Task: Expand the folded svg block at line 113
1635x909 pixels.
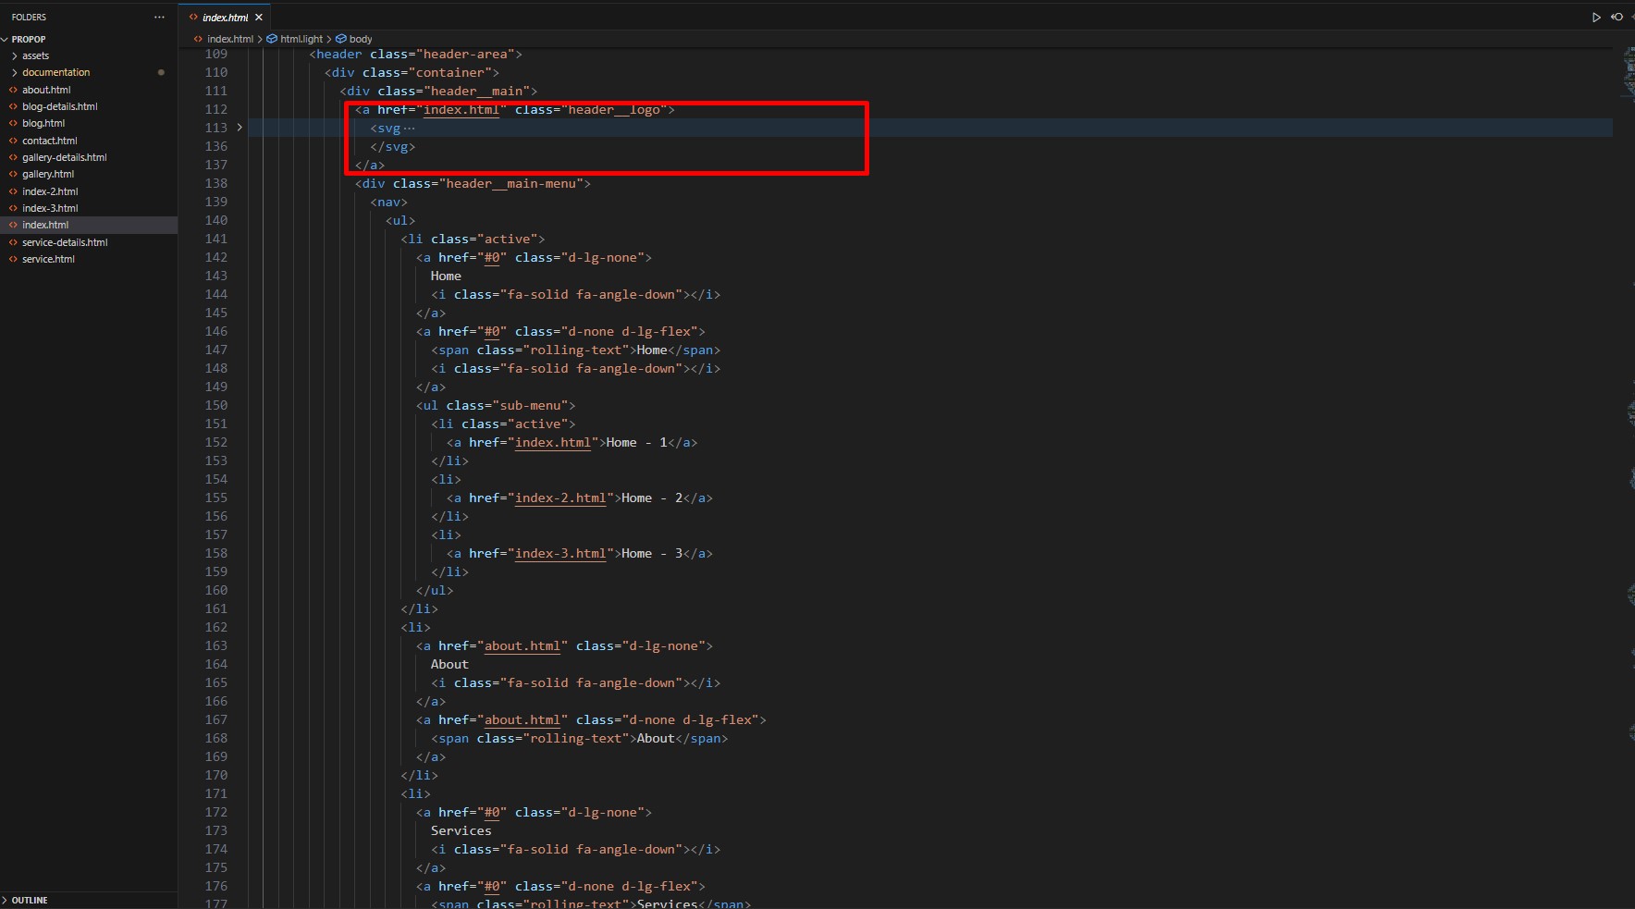Action: 240,128
